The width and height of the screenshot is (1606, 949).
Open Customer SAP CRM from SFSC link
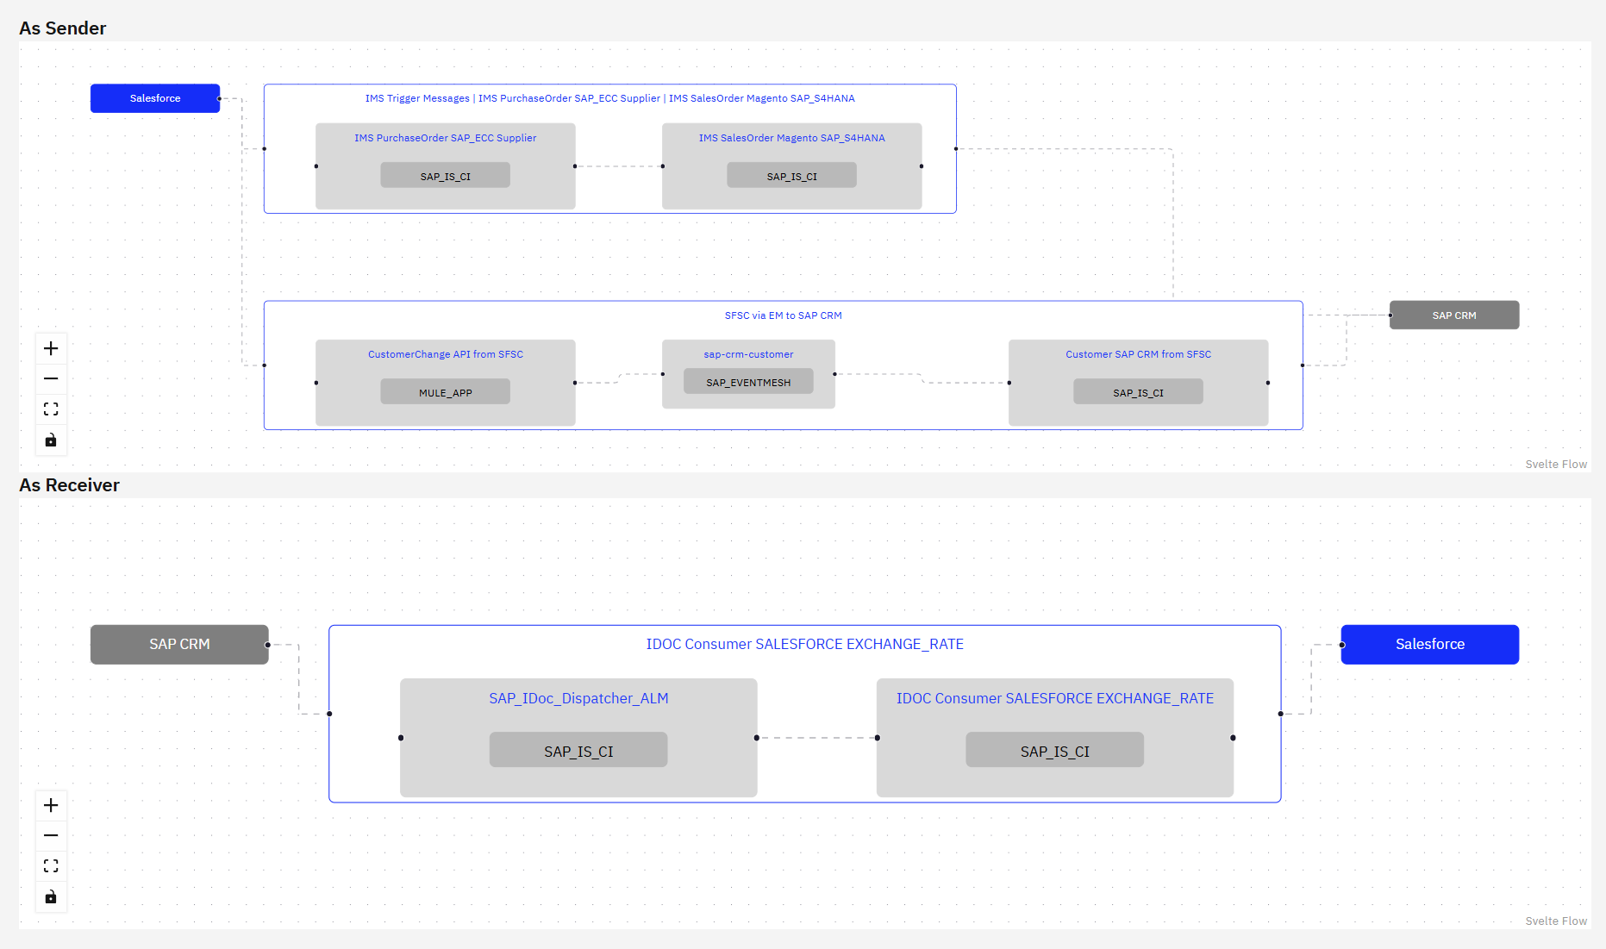click(x=1138, y=354)
